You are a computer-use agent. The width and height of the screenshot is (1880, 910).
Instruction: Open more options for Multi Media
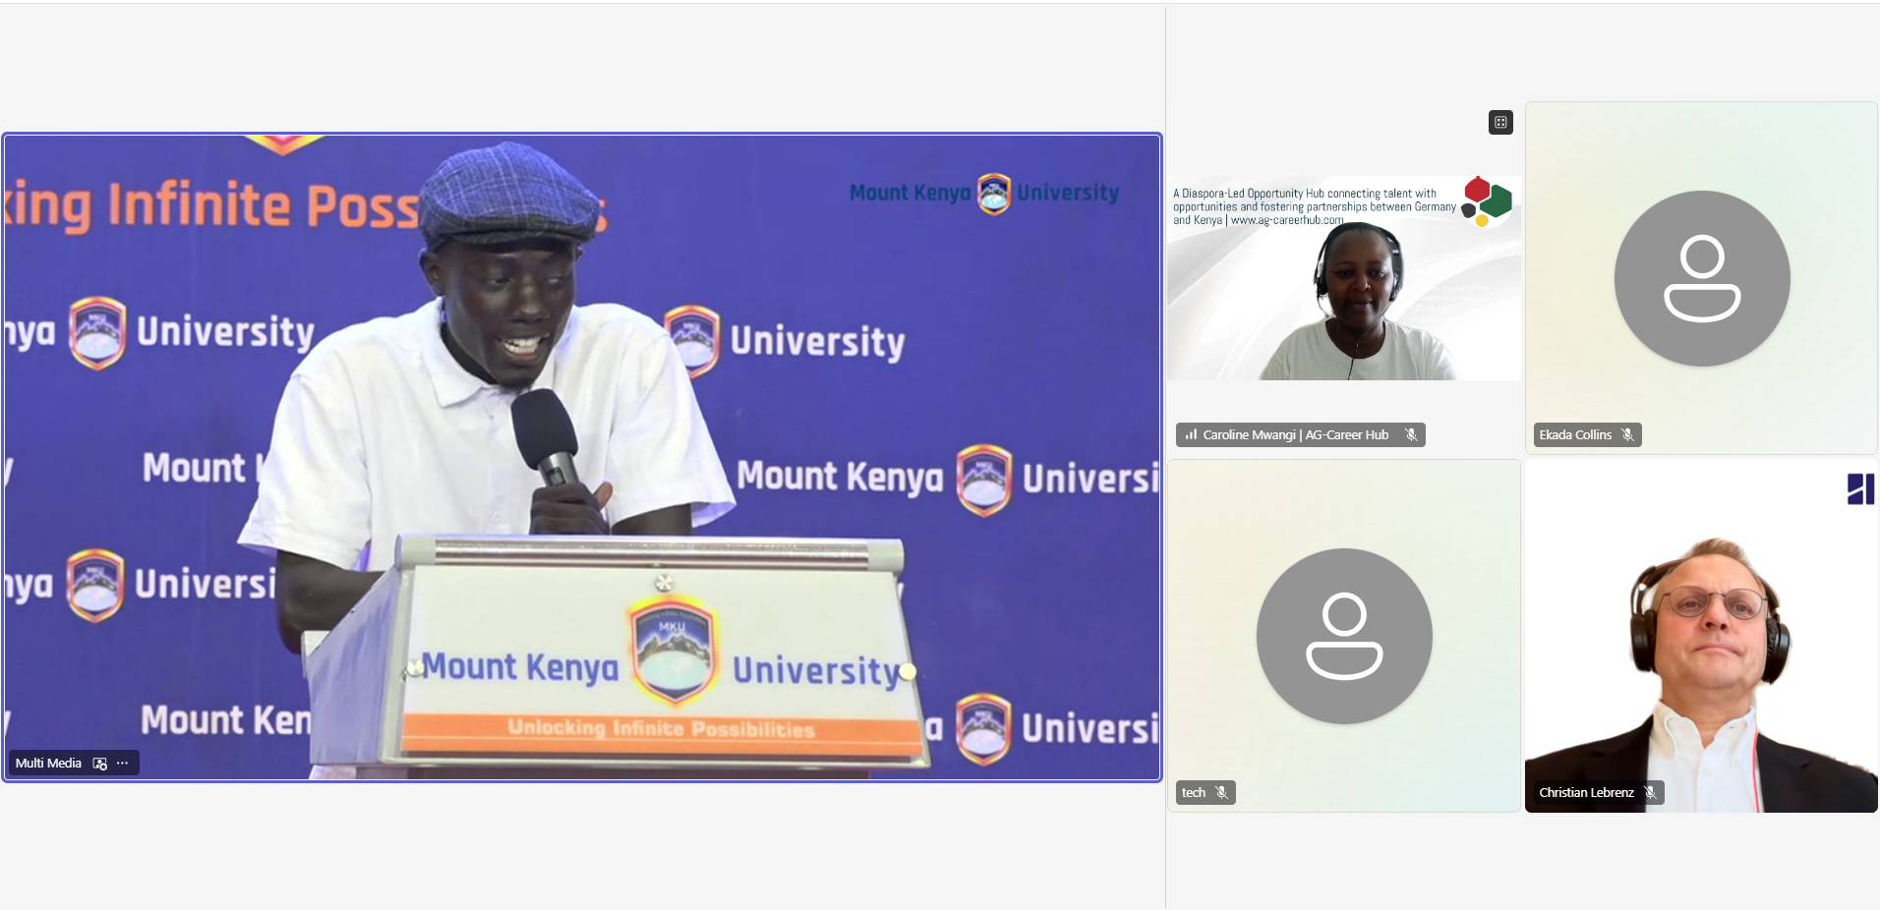(x=122, y=764)
